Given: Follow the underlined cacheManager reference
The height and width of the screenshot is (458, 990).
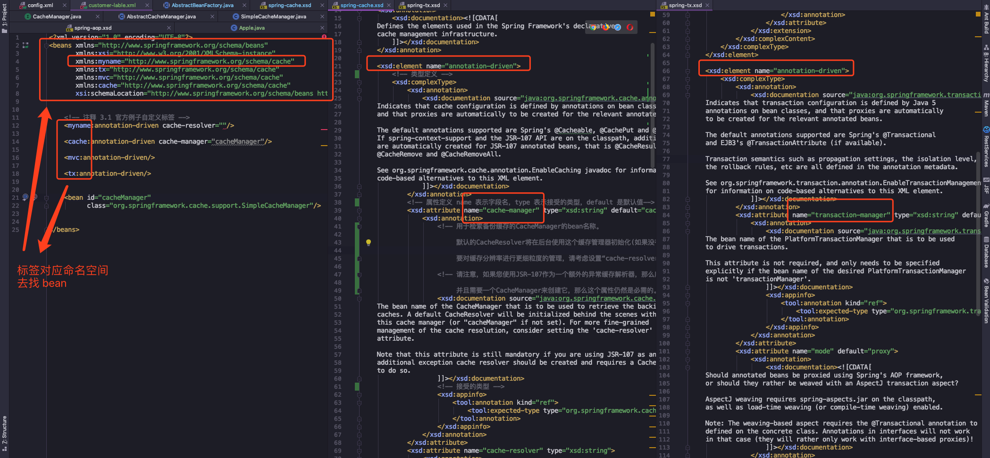Looking at the screenshot, I should pos(238,141).
